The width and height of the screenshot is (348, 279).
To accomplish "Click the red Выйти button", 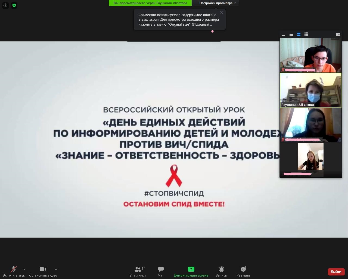I will point(336,271).
